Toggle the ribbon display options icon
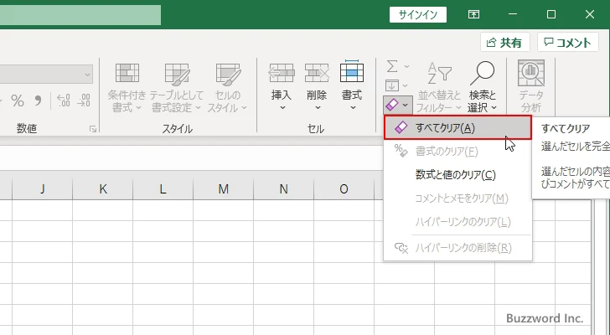The image size is (610, 335). point(473,15)
